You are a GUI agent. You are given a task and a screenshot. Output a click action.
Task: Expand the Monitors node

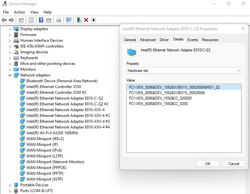(10, 70)
